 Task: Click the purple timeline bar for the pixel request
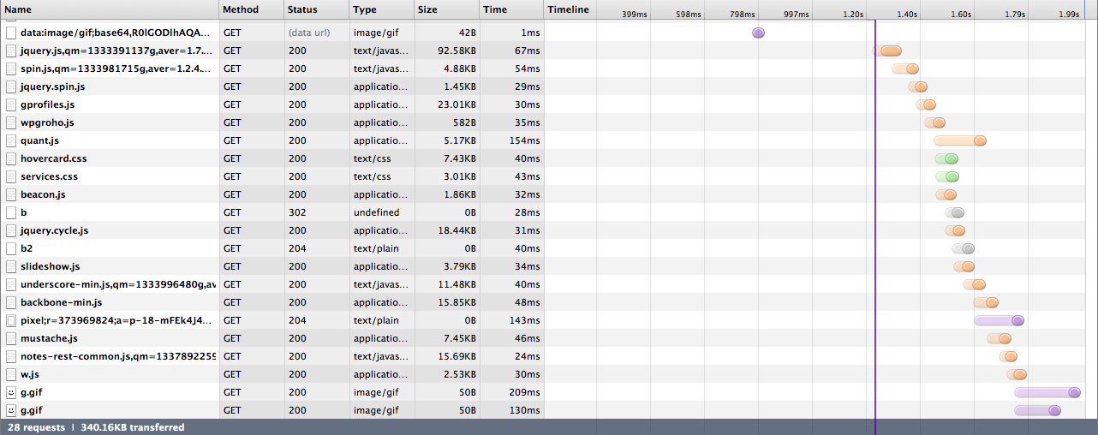(x=999, y=320)
